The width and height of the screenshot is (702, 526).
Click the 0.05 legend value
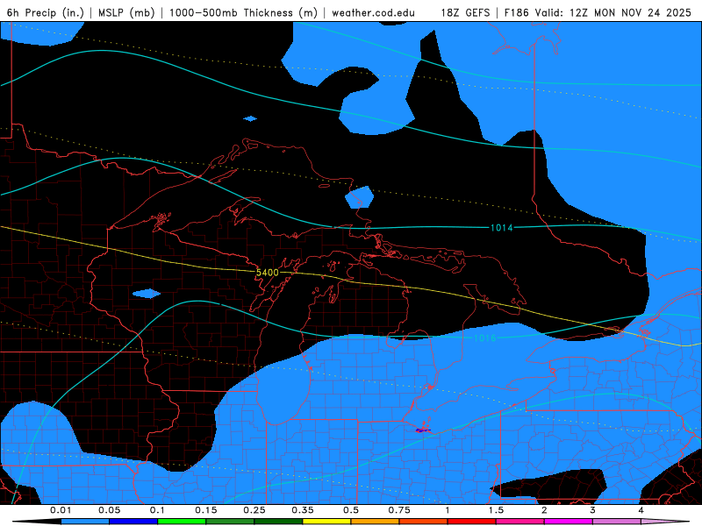pos(109,510)
